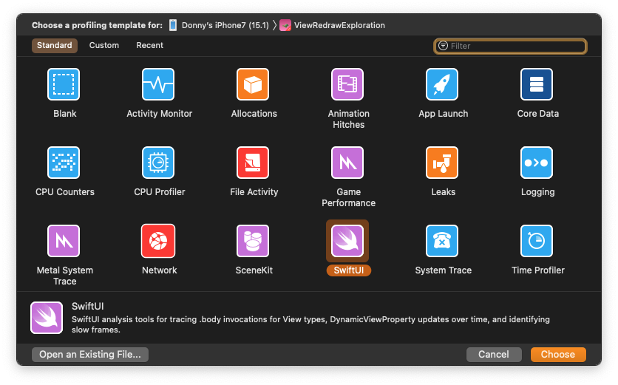Choose the Network template icon
Viewport: 618px width, 385px height.
pos(158,241)
